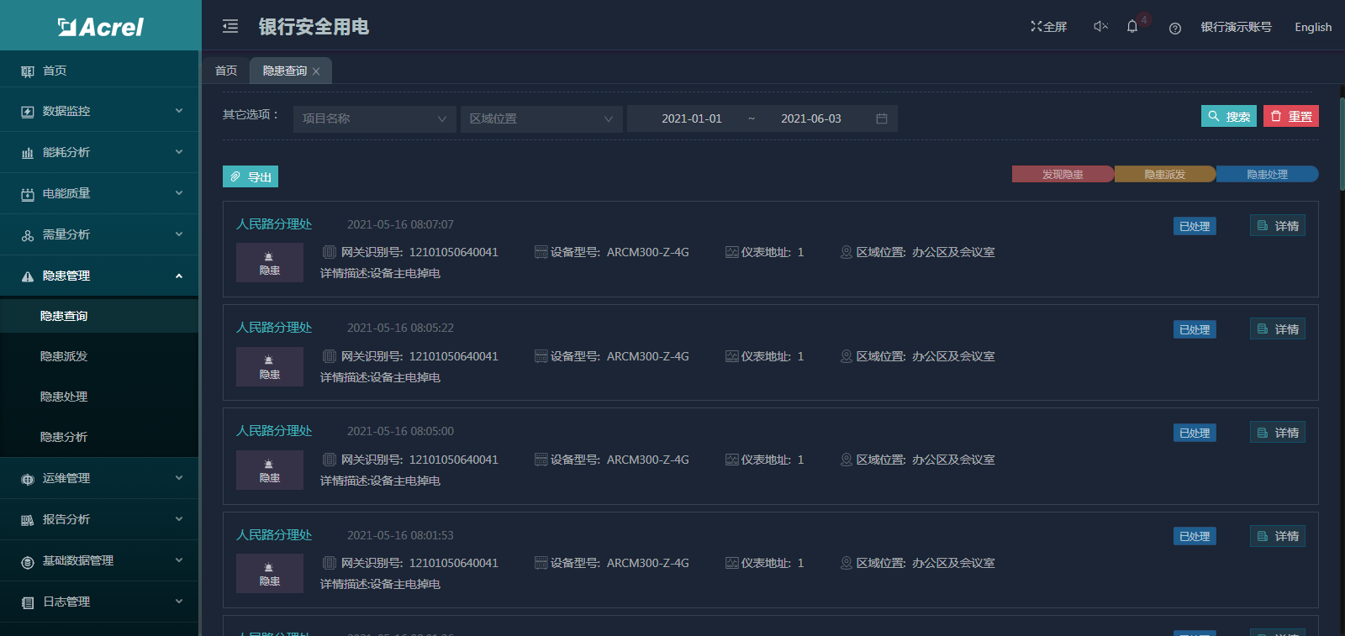Collapse the 隐患管理 menu chevron

(179, 276)
